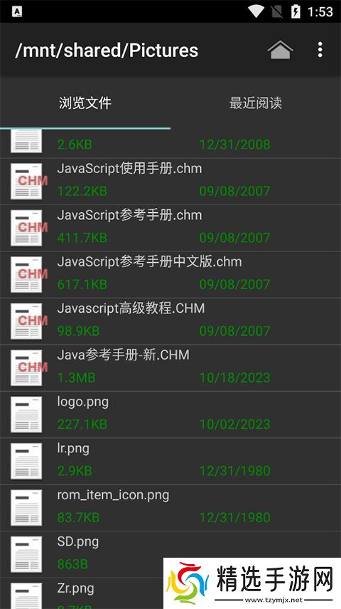Image resolution: width=341 pixels, height=609 pixels.
Task: Open lr.png file entry
Action: [170, 461]
